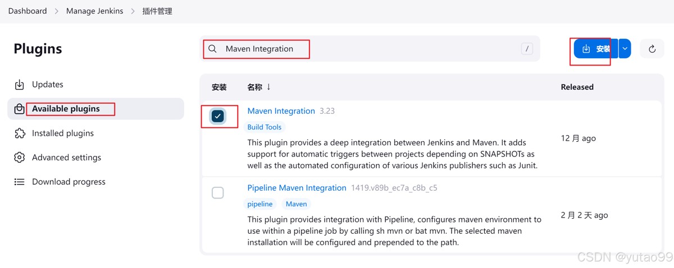Open the Installed plugins tab
The height and width of the screenshot is (268, 674).
tap(63, 133)
